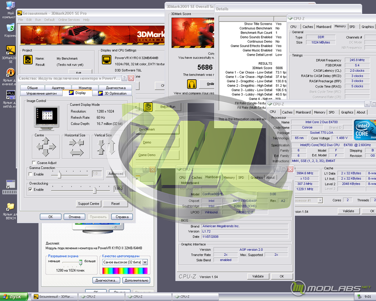Switch to the Общие tab
The height and width of the screenshot is (301, 376).
coord(33,88)
